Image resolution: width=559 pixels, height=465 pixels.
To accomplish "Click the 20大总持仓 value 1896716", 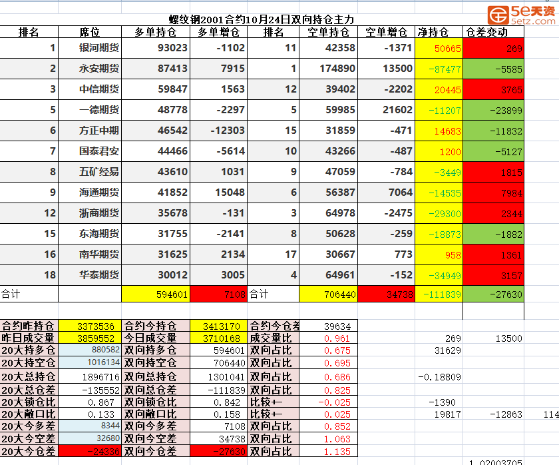I will pyautogui.click(x=90, y=376).
